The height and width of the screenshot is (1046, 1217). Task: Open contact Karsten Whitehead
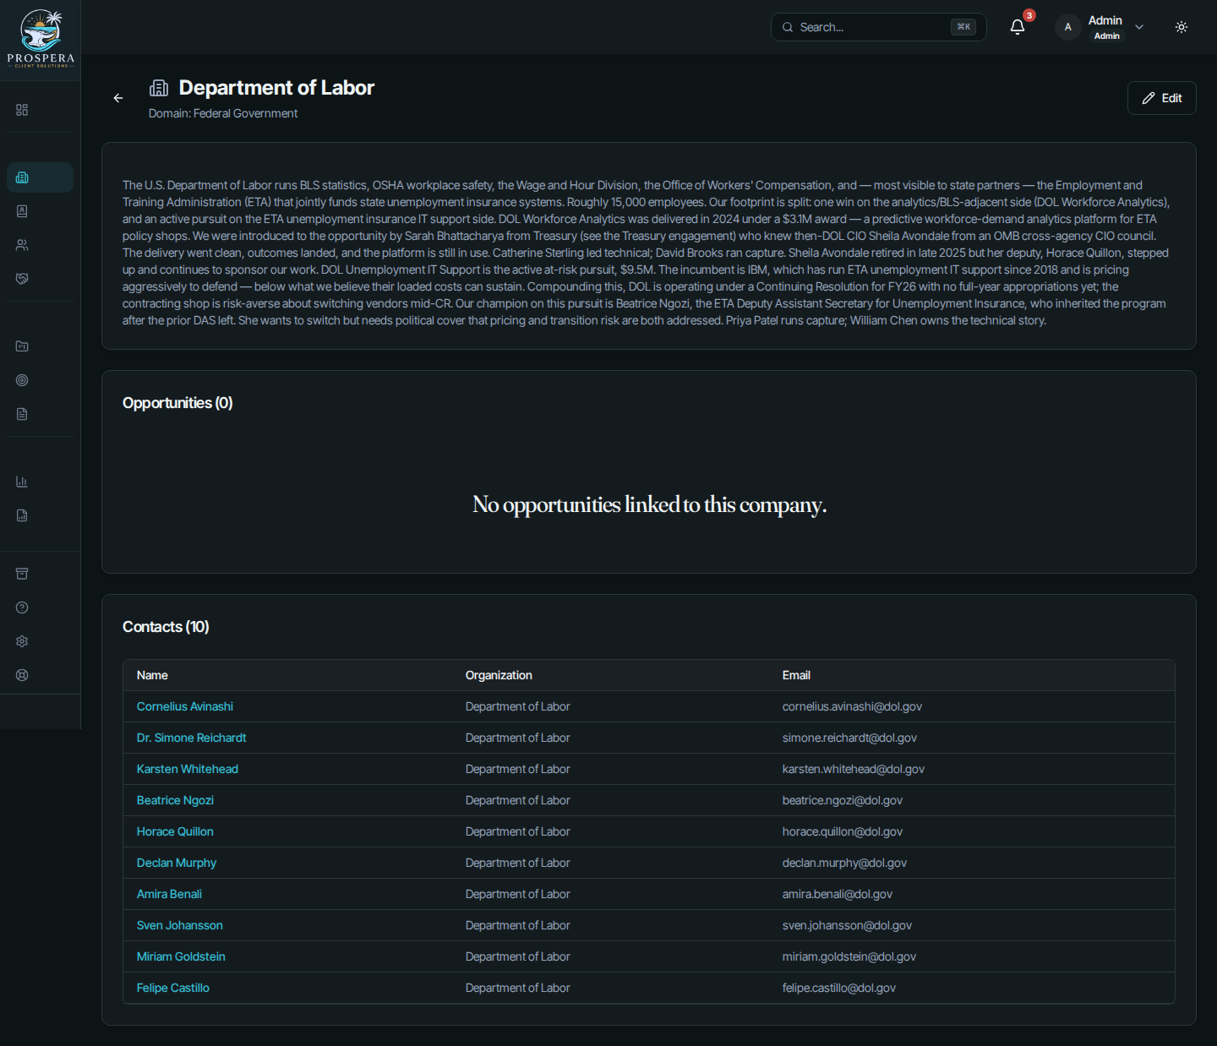point(188,769)
